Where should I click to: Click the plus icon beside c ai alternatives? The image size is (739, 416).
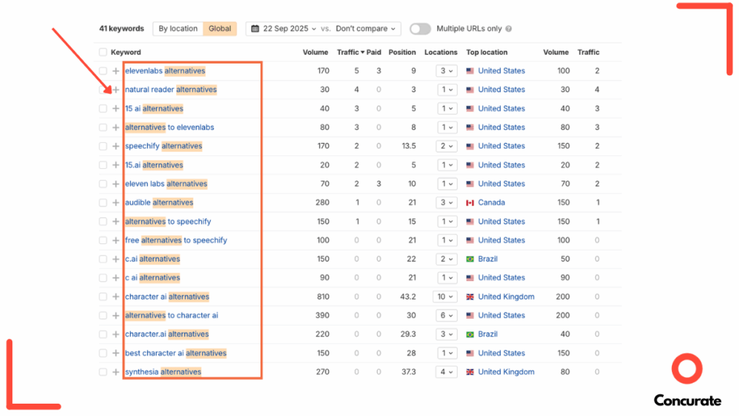coord(115,278)
